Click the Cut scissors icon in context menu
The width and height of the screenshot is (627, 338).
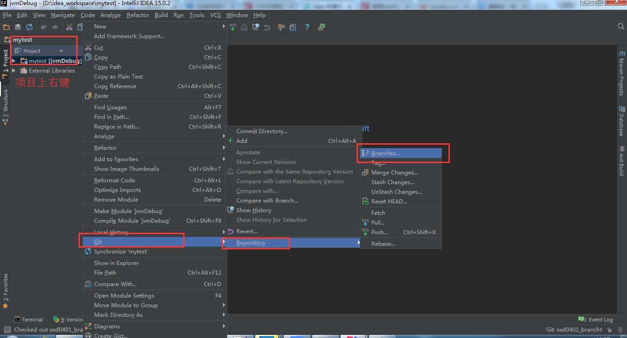click(x=88, y=47)
